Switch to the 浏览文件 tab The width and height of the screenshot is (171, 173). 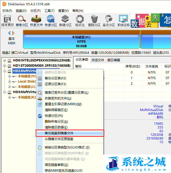98,60
